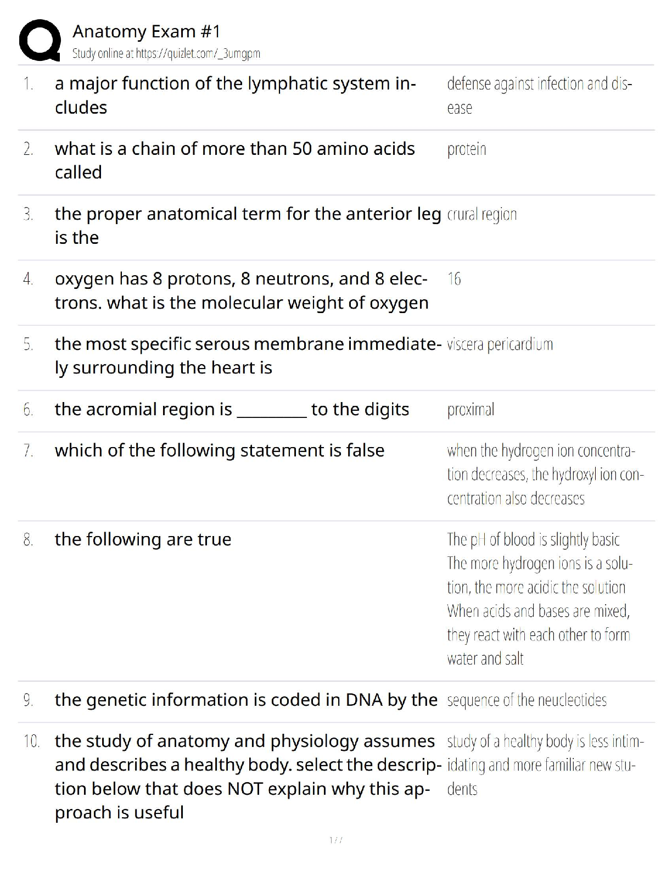
Task: Select question 5 about serous membrane
Action: click(x=247, y=355)
